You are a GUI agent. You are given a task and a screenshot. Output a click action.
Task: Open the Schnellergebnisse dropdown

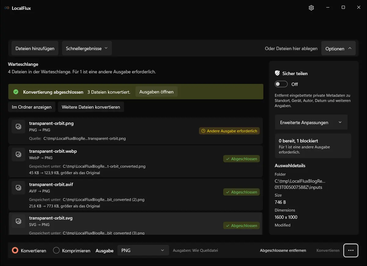(87, 48)
